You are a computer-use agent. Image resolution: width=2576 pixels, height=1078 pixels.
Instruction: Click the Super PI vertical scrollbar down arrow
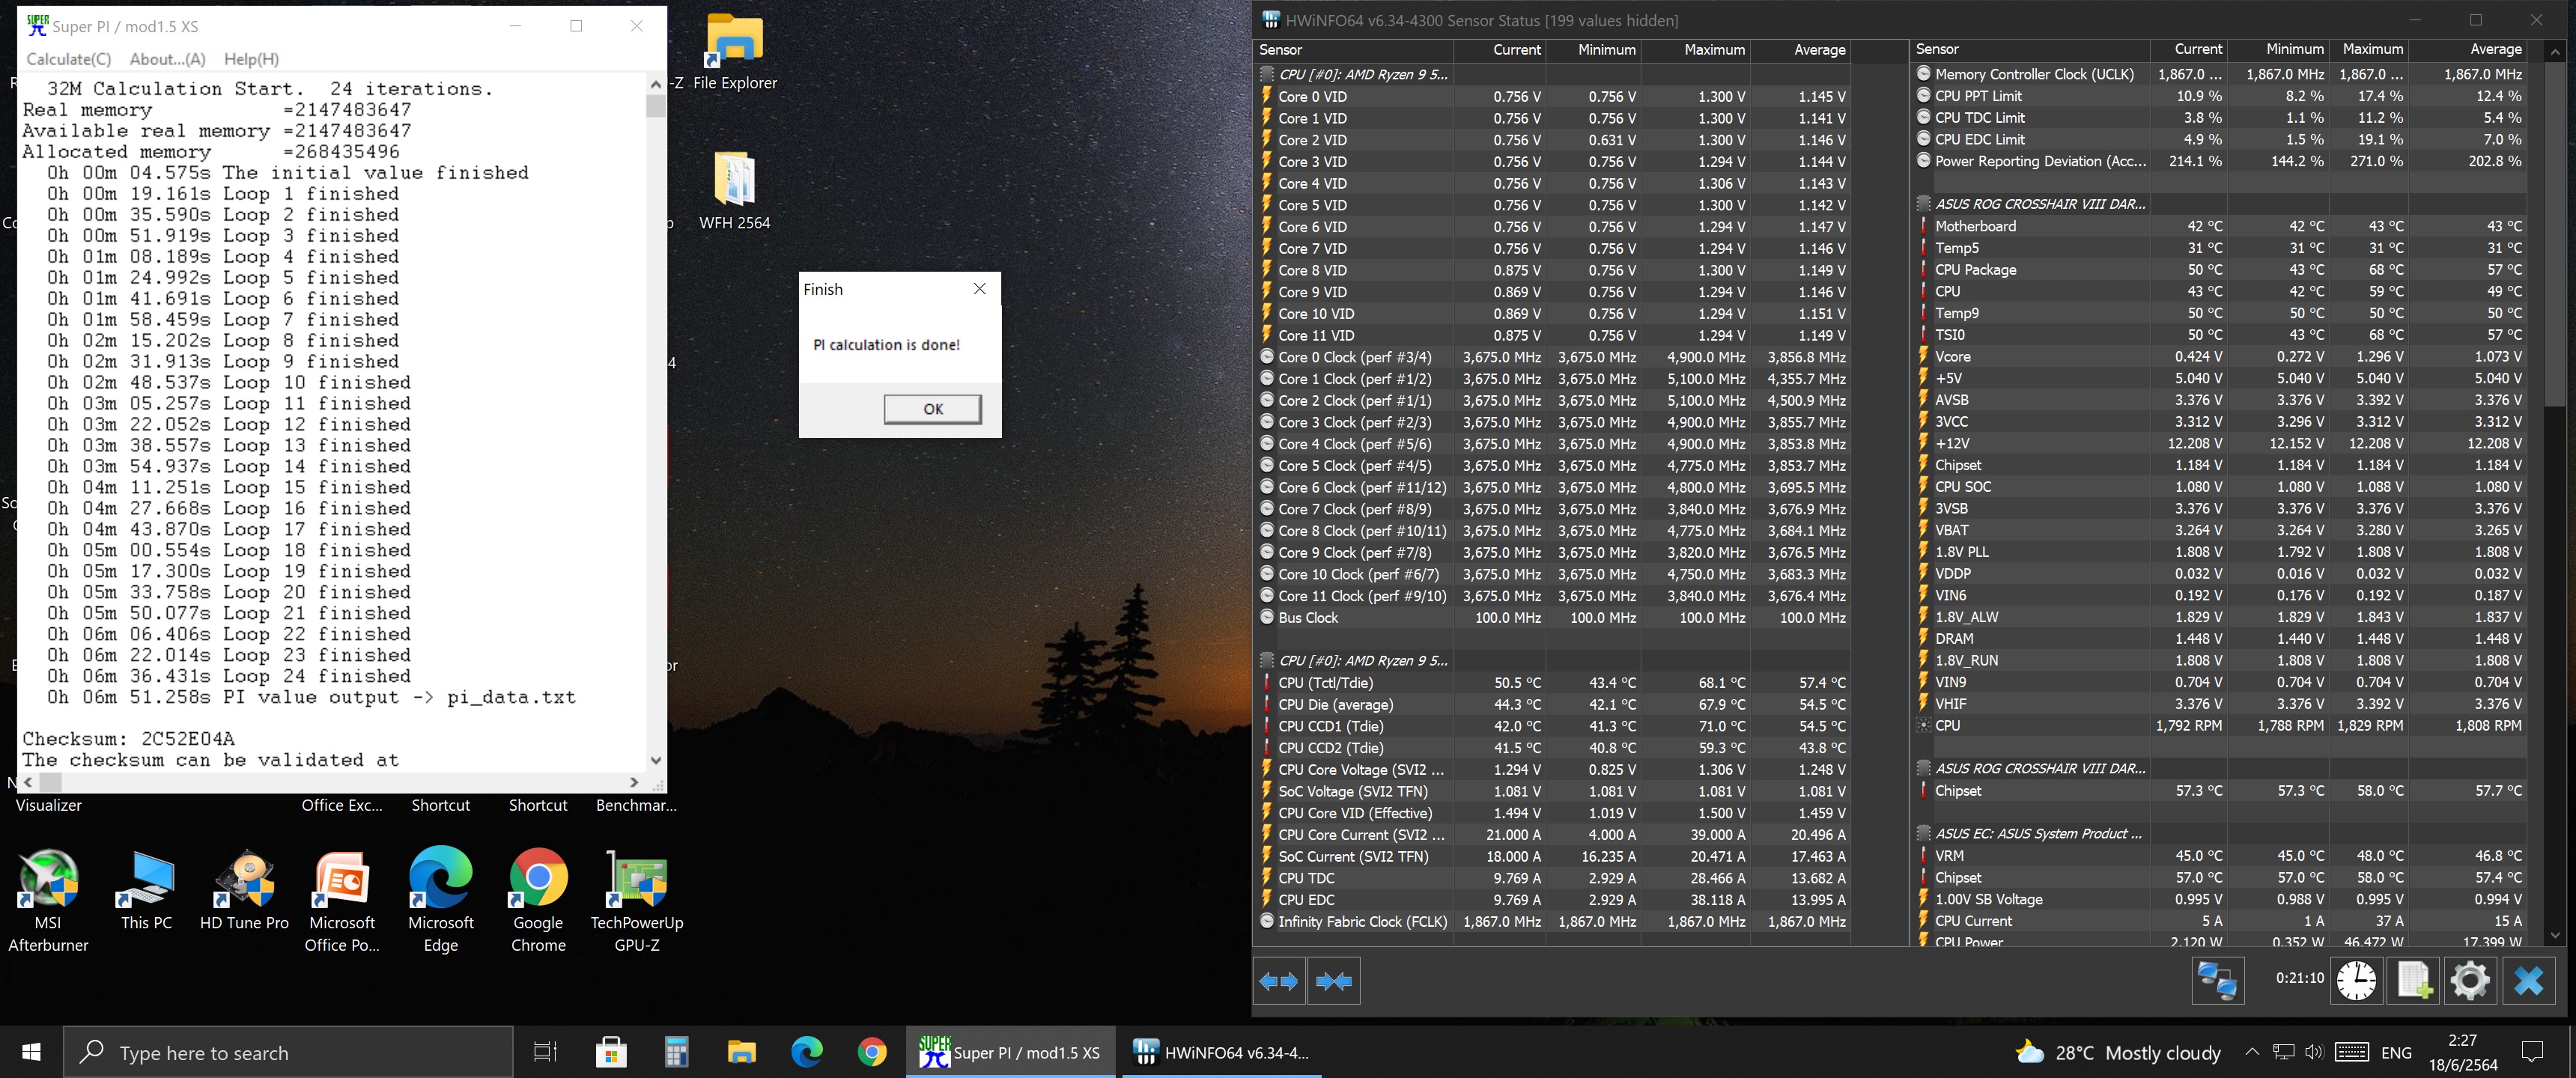656,760
